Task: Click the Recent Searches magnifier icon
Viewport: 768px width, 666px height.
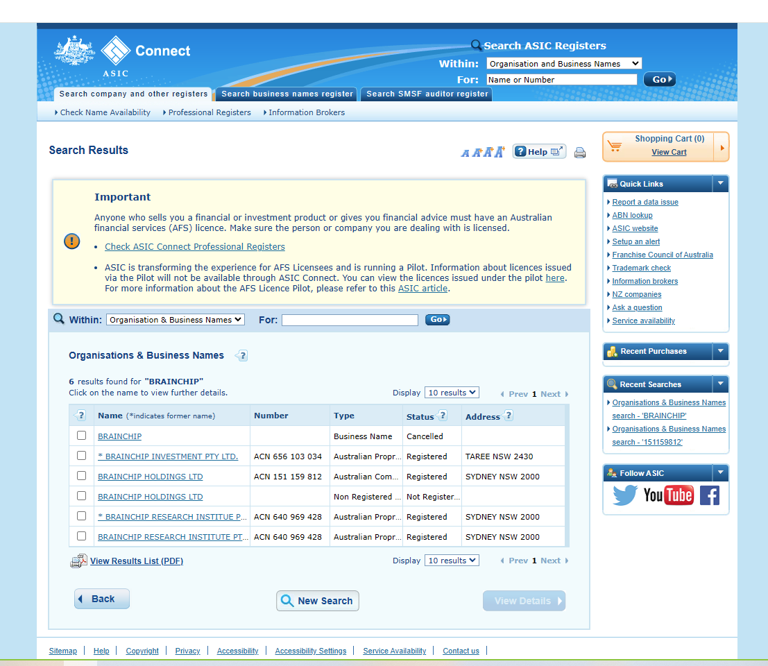Action: [x=612, y=384]
